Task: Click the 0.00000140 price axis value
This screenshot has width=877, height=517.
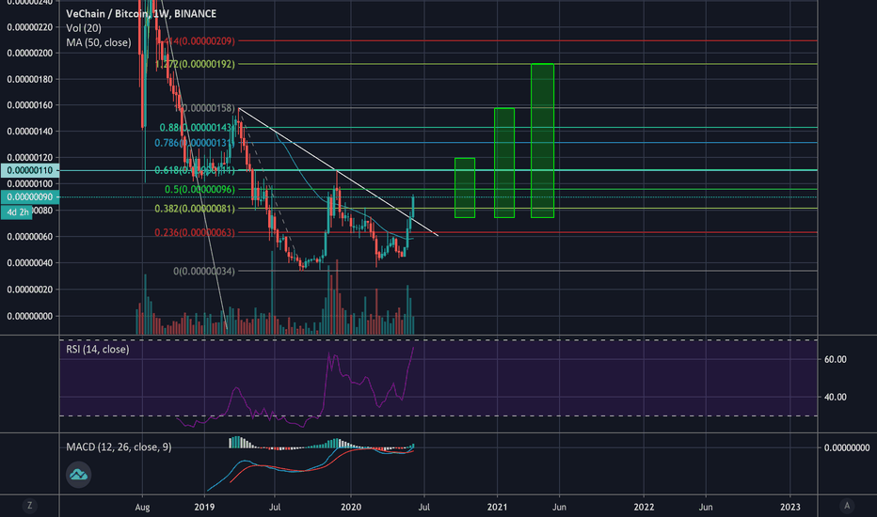Action: (30, 132)
